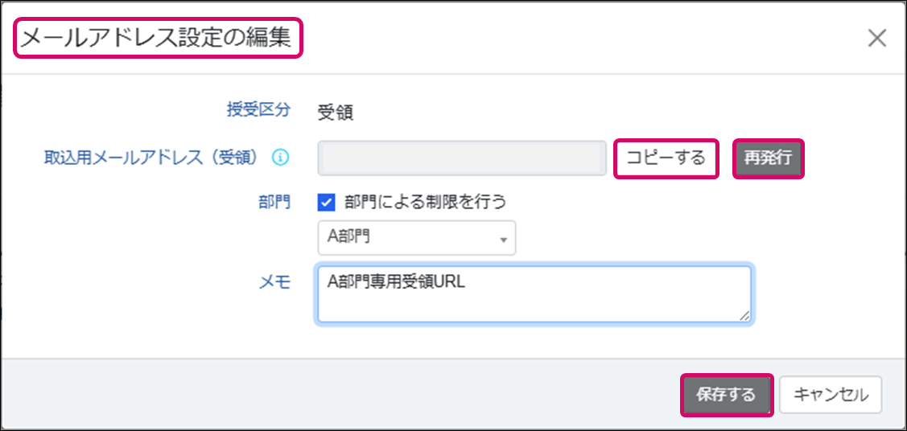Click the 授受区分 field label

[x=258, y=110]
